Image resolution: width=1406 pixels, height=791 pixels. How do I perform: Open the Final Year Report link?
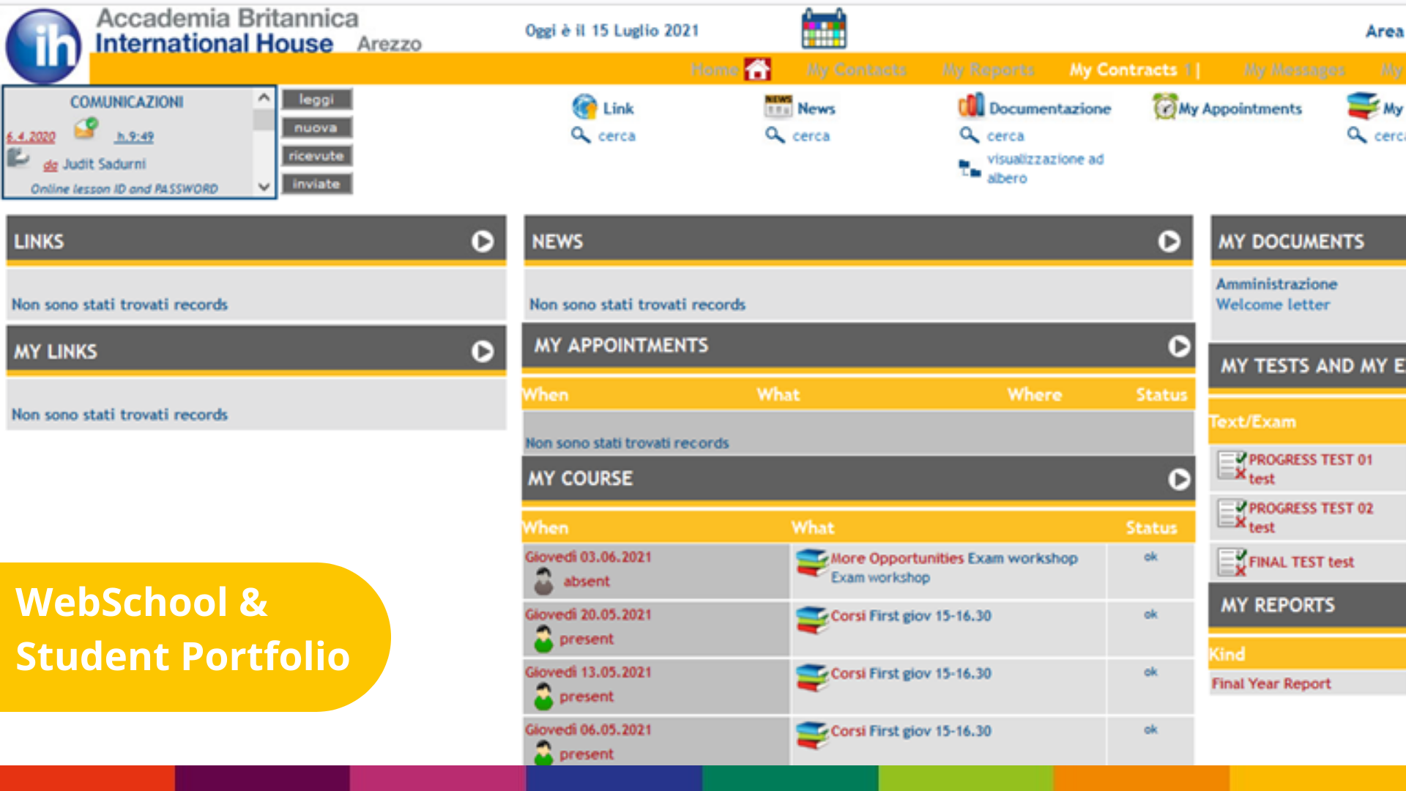point(1271,683)
